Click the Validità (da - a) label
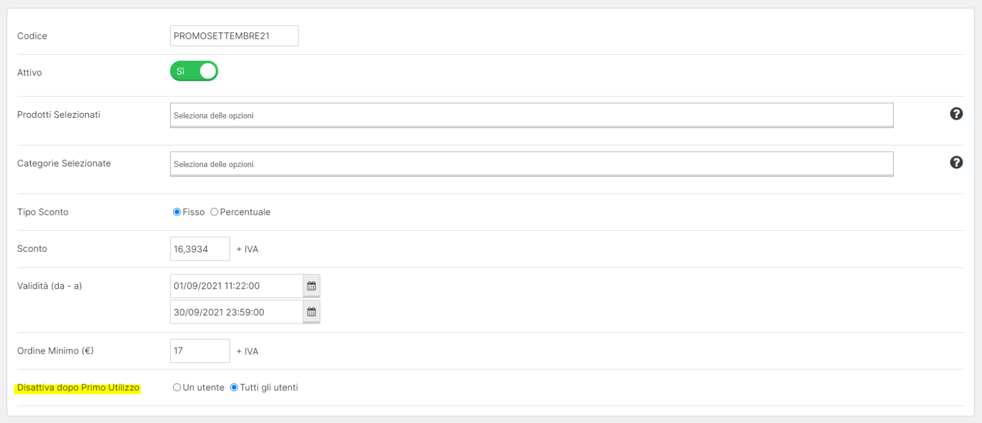Image resolution: width=982 pixels, height=423 pixels. coord(50,285)
